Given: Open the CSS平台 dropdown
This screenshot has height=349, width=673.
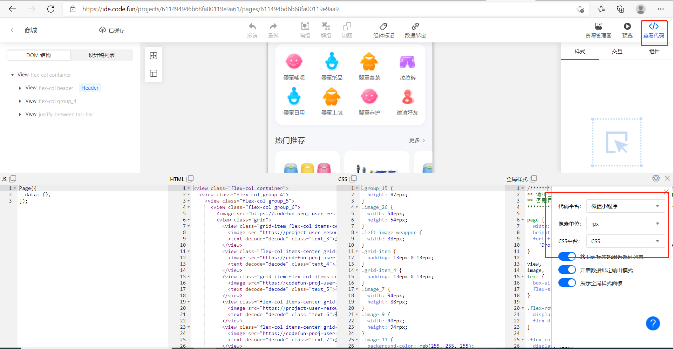Looking at the screenshot, I should (625, 241).
